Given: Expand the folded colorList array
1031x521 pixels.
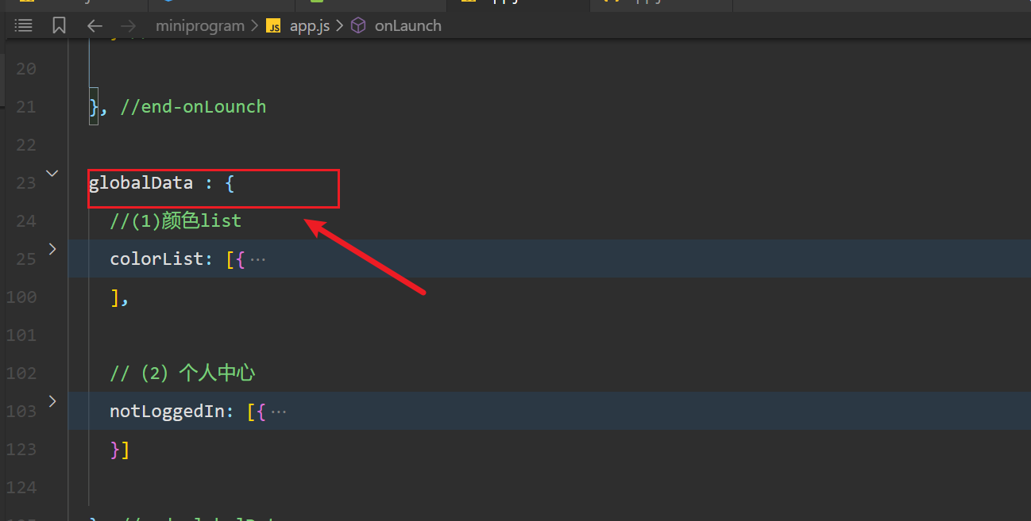Looking at the screenshot, I should point(52,248).
